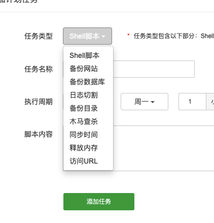Image resolution: width=214 pixels, height=223 pixels.
Task: Click the 执行周期 field label
Action: pyautogui.click(x=39, y=102)
